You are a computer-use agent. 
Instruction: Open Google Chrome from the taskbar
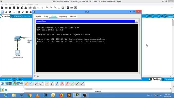click(x=30, y=95)
